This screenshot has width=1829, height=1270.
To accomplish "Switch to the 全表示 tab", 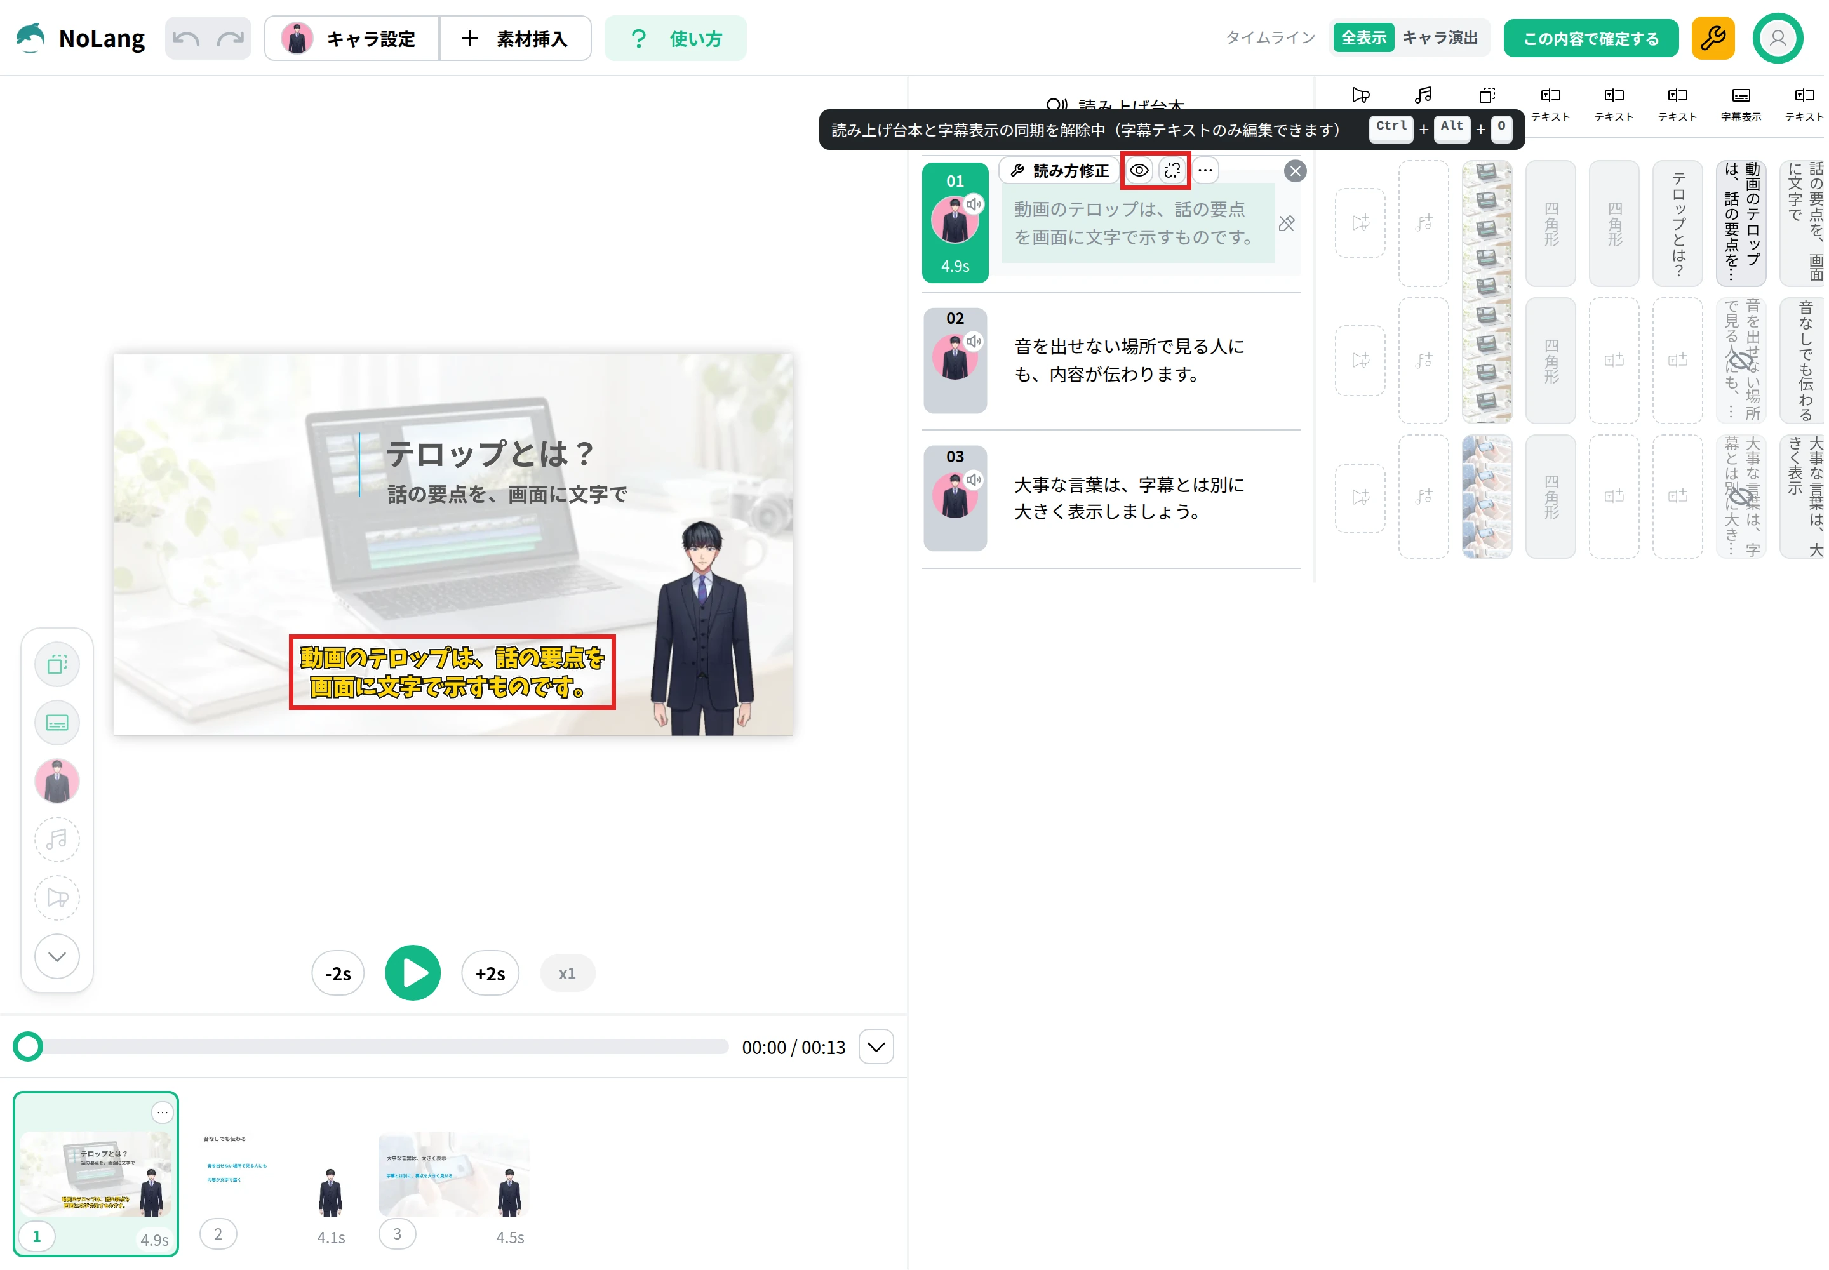I will [1363, 37].
